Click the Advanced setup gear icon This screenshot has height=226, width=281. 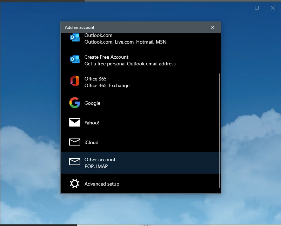[75, 183]
